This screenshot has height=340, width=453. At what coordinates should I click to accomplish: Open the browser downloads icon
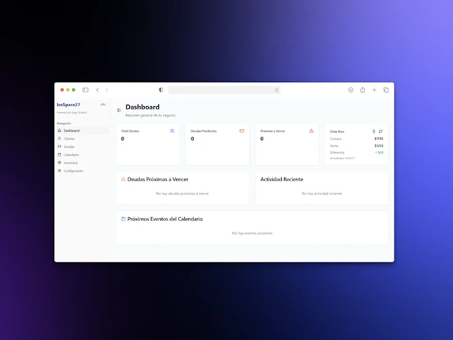pos(350,90)
